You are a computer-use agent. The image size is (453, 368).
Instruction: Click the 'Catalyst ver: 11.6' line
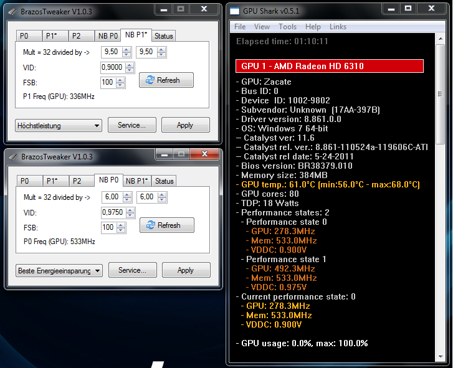point(275,138)
